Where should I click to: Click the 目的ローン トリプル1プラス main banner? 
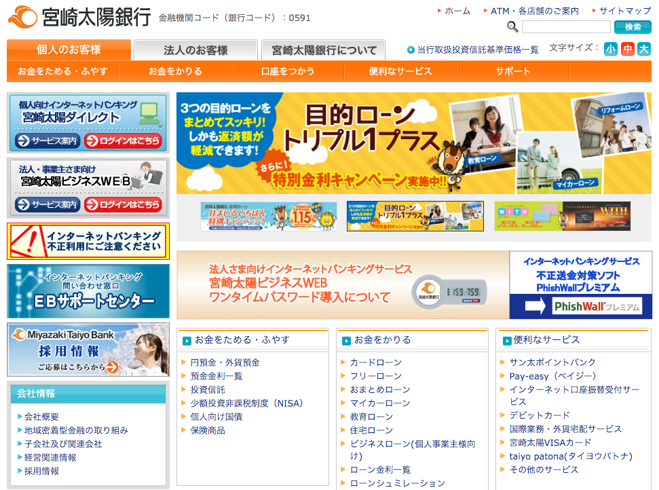coord(414,143)
